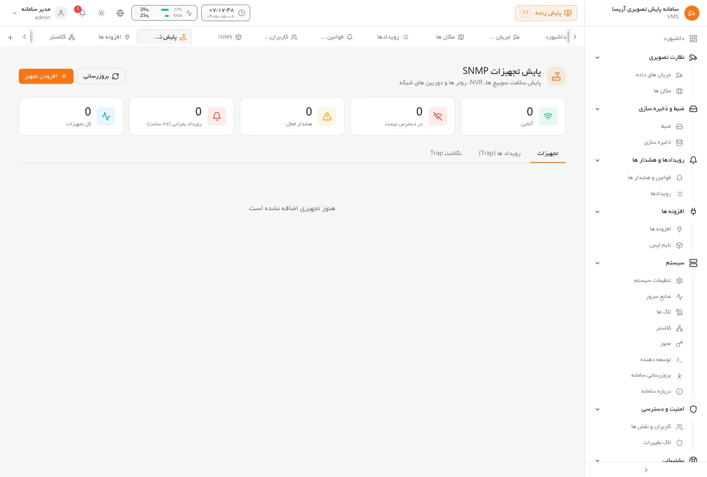Open the کلاستر tab in tab bar
Image resolution: width=707 pixels, height=477 pixels.
(x=62, y=37)
